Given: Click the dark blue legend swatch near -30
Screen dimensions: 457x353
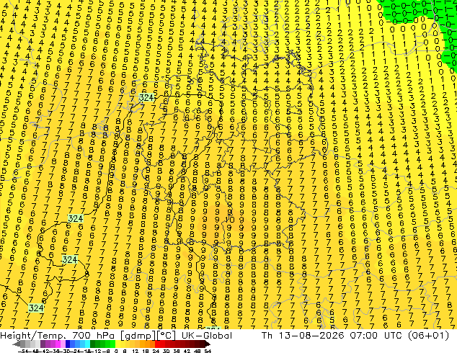Looking at the screenshot, I should [68, 344].
